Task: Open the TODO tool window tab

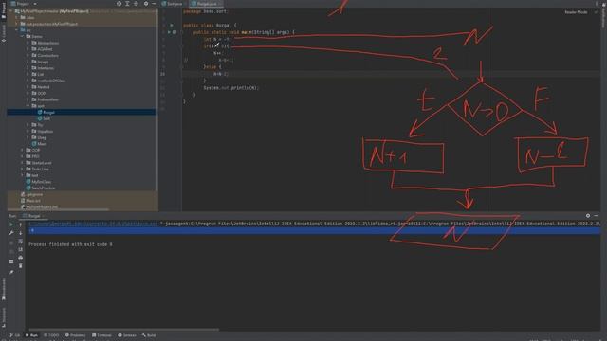Action: 51,335
